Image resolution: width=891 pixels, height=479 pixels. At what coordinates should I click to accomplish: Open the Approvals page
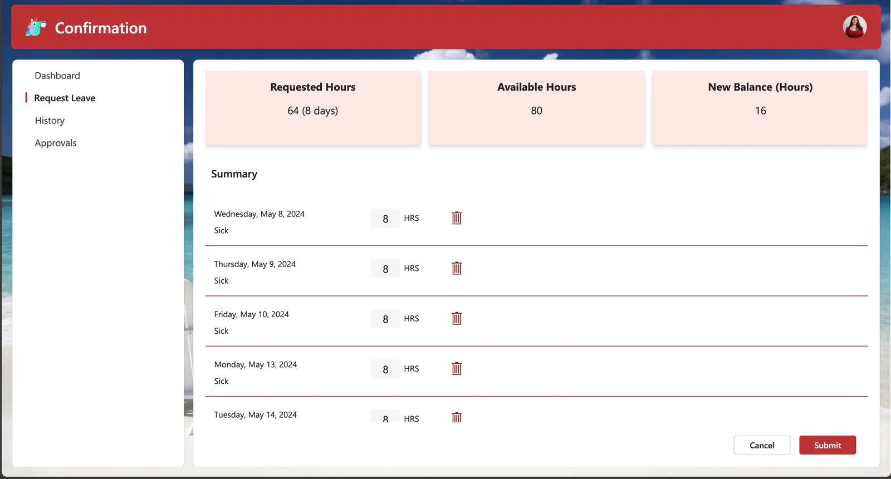(x=56, y=143)
